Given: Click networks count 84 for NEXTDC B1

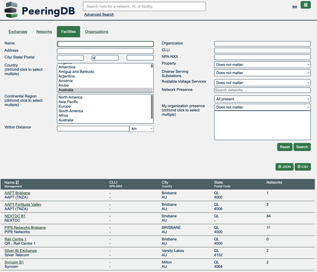Looking at the screenshot, I should [268, 216].
